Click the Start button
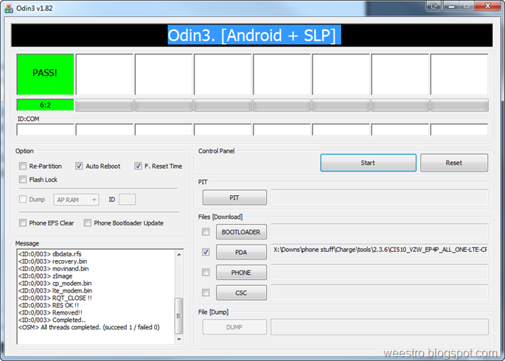 368,163
